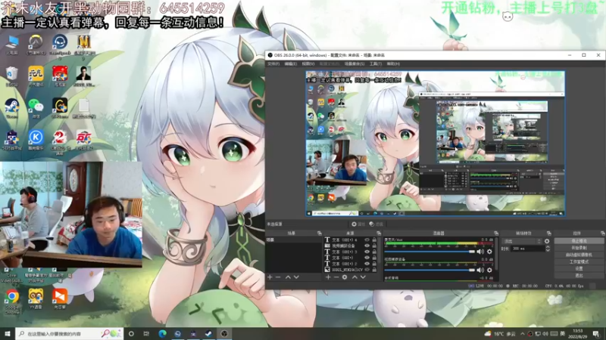
Task: Open the scene transition type dropdown
Action: (x=522, y=241)
